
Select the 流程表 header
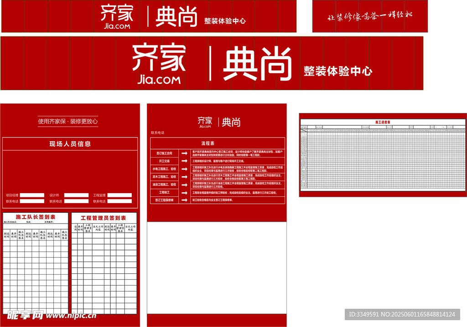(x=217, y=143)
